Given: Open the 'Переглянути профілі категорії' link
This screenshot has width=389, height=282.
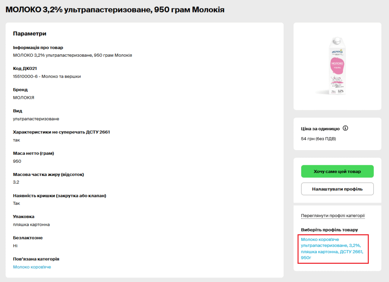Looking at the screenshot, I should coord(333,216).
